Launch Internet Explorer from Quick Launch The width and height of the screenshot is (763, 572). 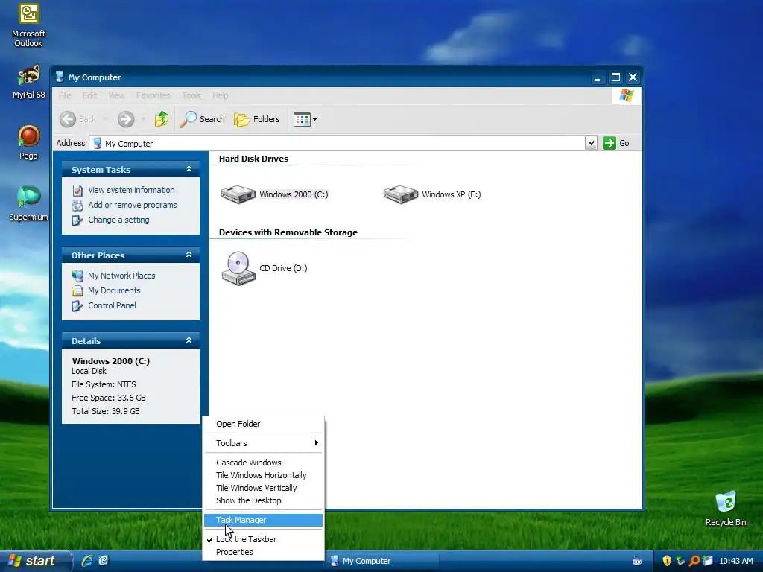tap(87, 561)
